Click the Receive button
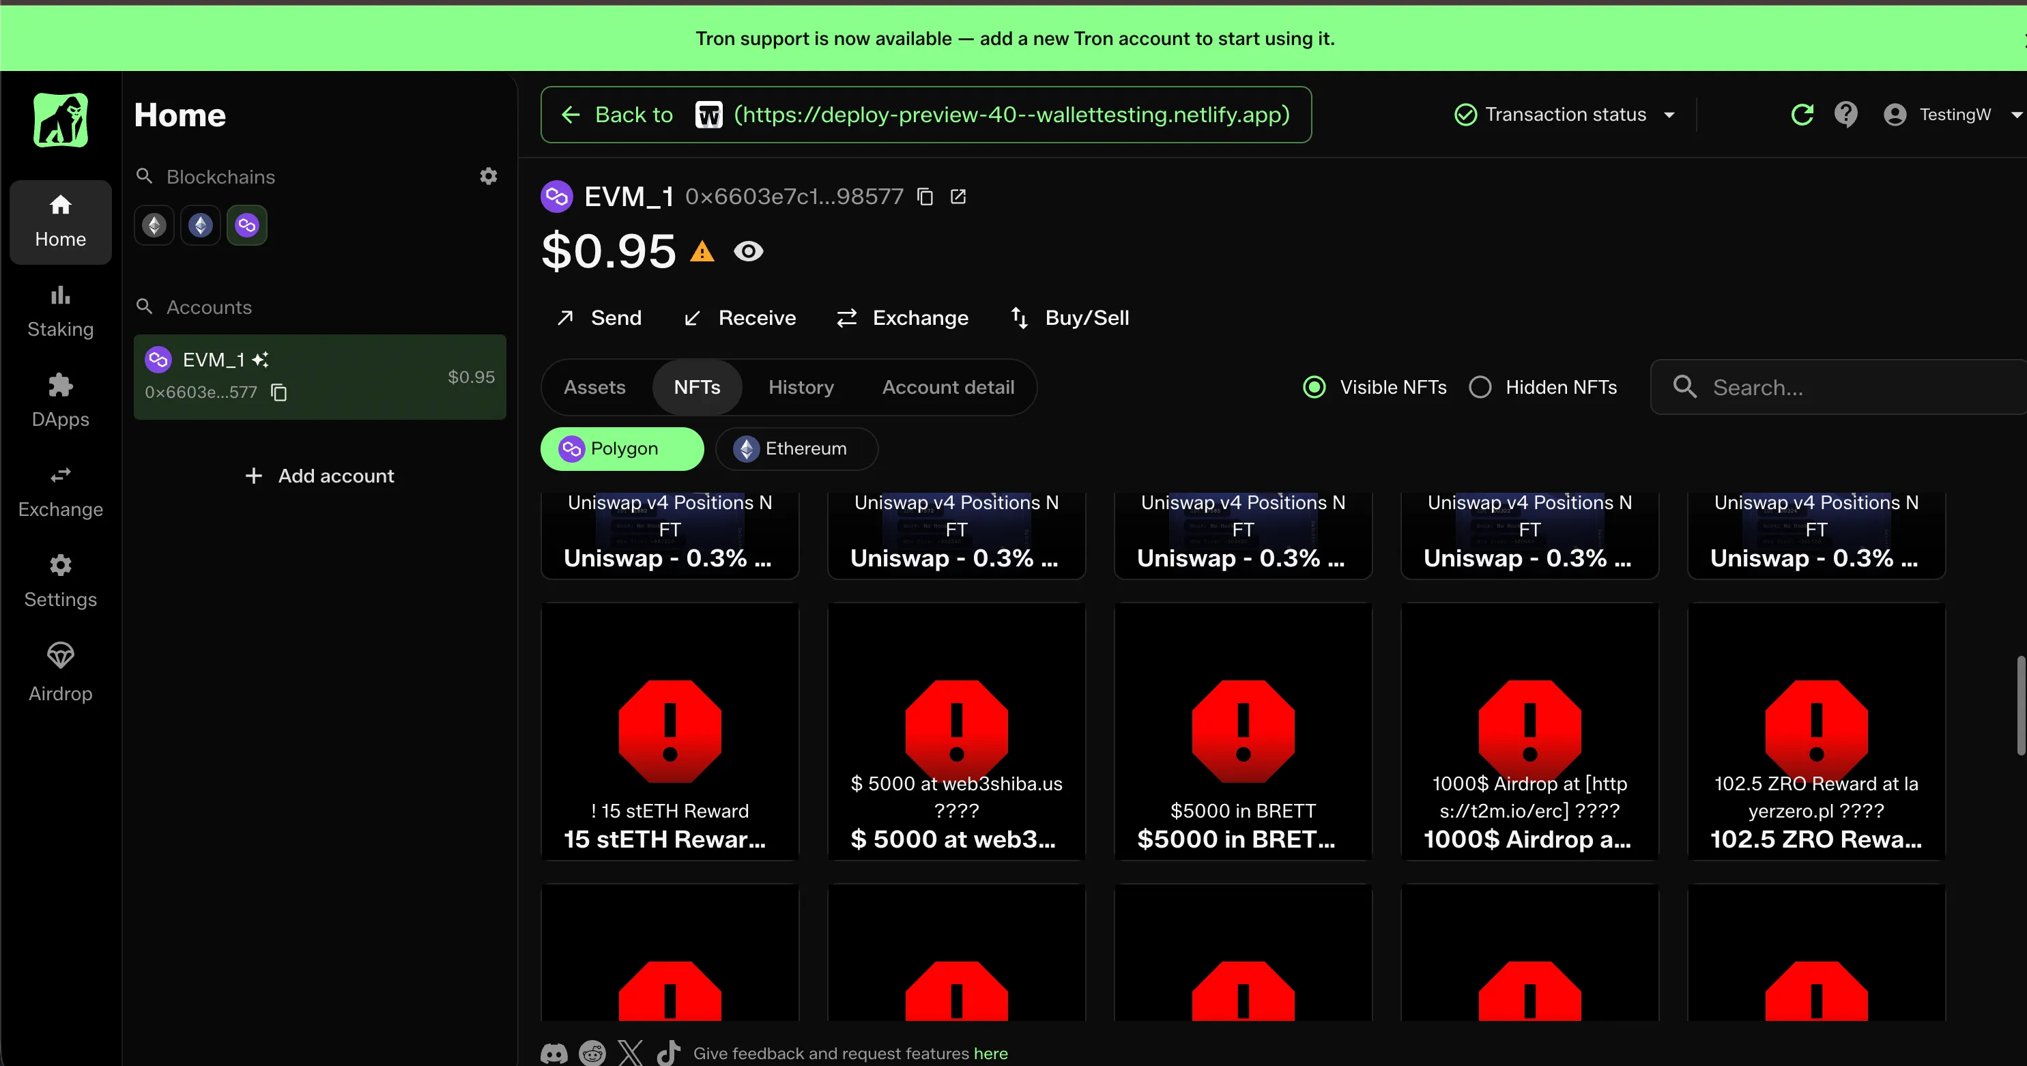 (741, 318)
